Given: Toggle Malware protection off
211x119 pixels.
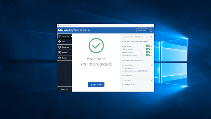Looking at the screenshot, I should [x=148, y=52].
